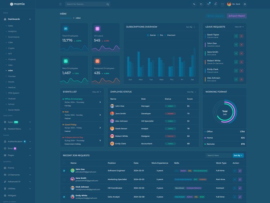This screenshot has height=203, width=270.
Task: Open Sort By dropdown in Employee Status
Action: pos(191,92)
